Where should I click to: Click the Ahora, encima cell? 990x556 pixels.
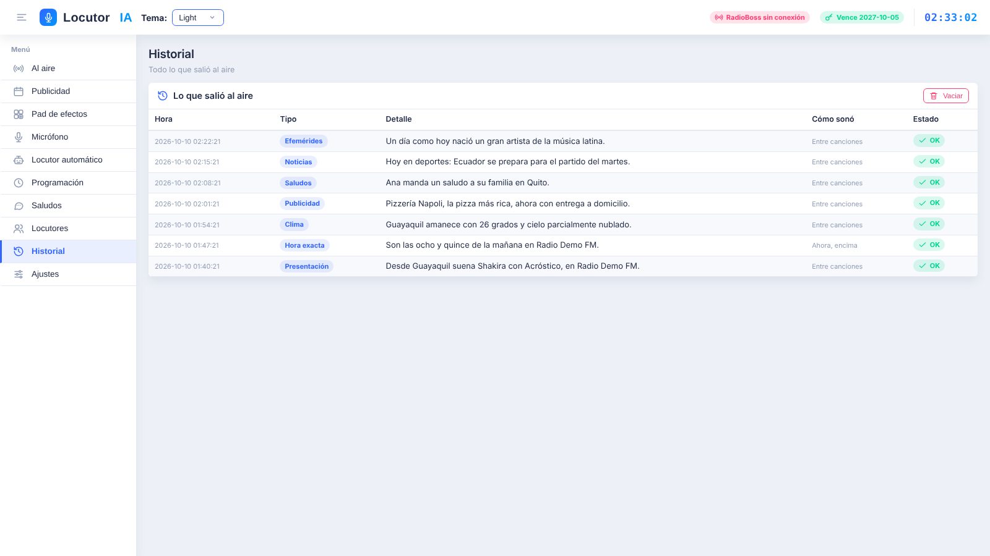[835, 245]
